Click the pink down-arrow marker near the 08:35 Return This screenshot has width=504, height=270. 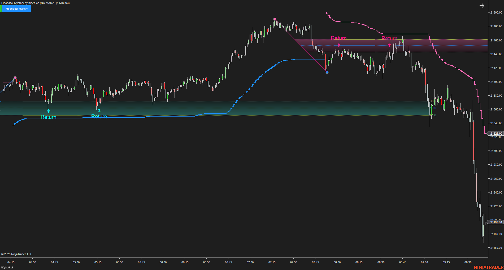pyautogui.click(x=389, y=45)
